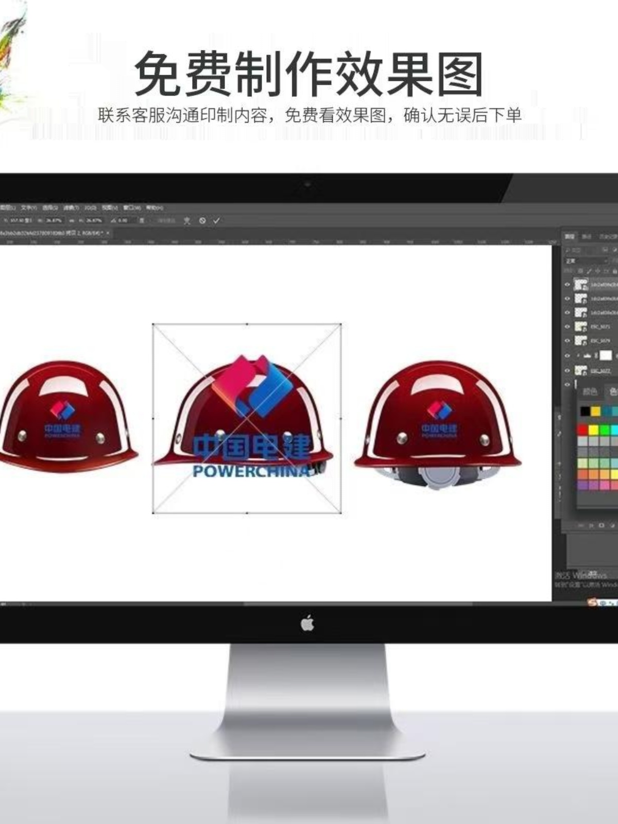Pick the cyan swatch next to green
Viewport: 618px width, 824px height.
[x=614, y=430]
